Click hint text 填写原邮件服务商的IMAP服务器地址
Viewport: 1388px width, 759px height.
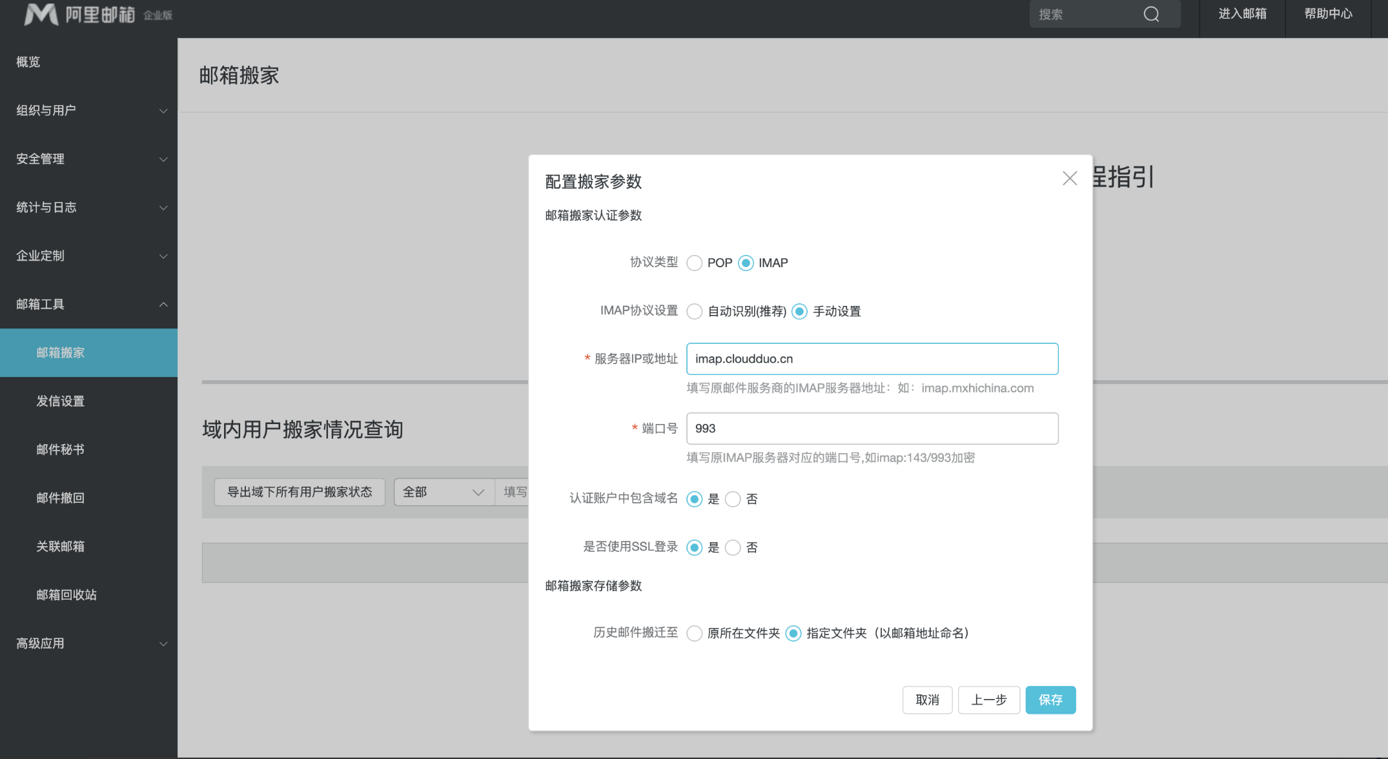(860, 388)
